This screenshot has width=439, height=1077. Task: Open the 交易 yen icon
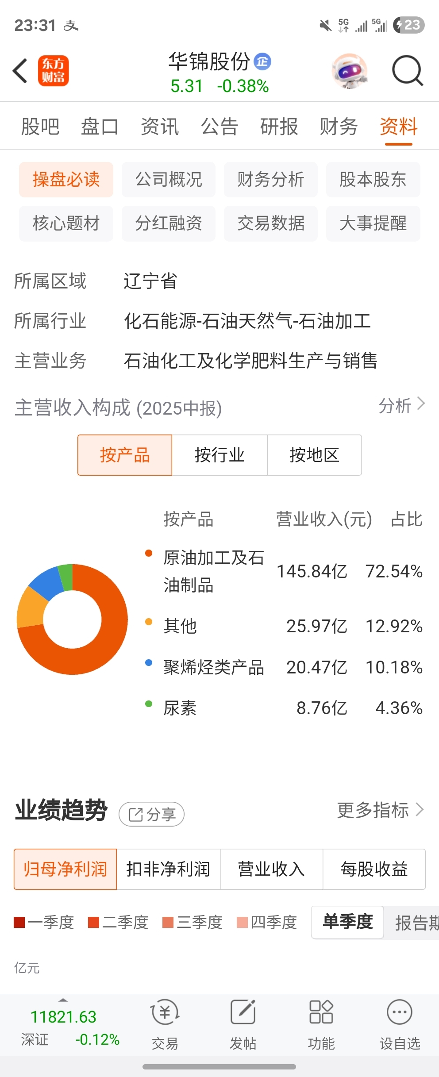pos(165,1012)
